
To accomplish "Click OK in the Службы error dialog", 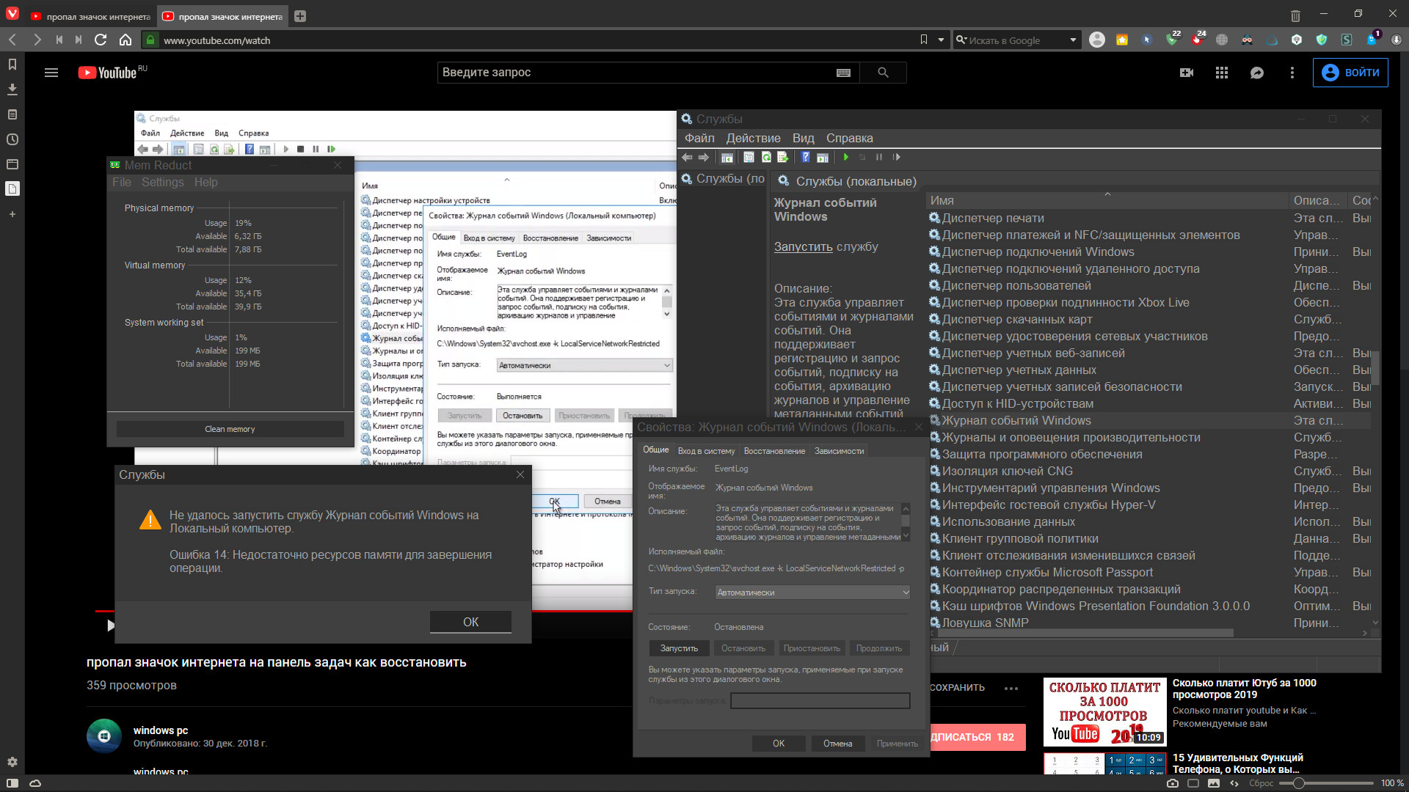I will point(470,622).
